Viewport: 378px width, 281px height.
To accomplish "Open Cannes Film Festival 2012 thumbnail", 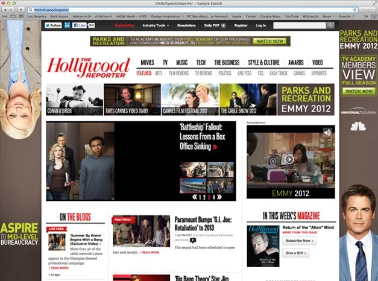I will coord(190,99).
